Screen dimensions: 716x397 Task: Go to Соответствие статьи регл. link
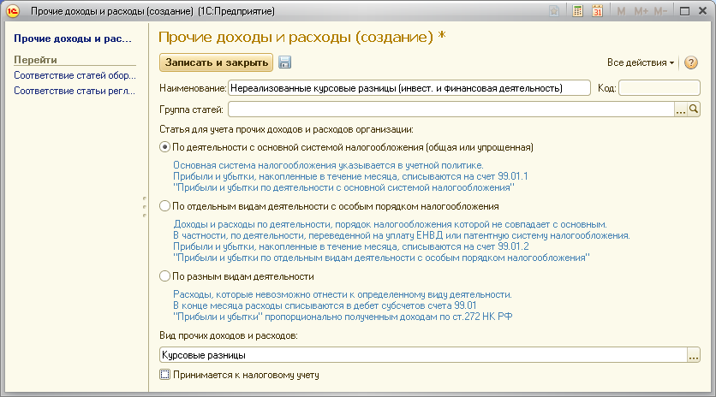[x=75, y=92]
